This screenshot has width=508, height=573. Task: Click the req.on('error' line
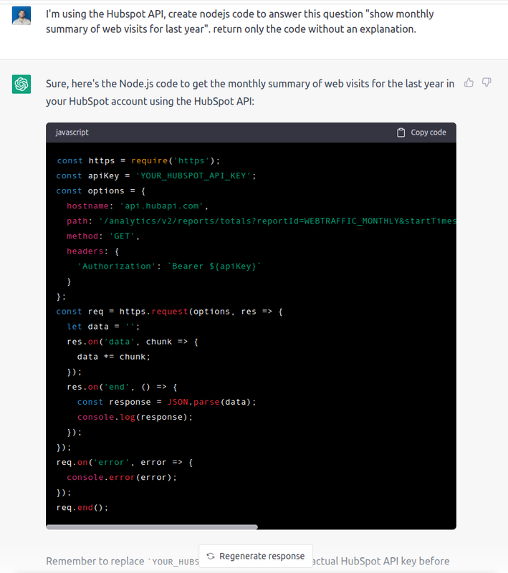pos(124,462)
